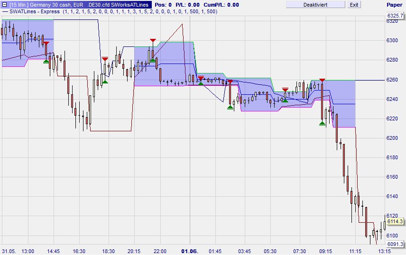406x255 pixels.
Task: Click the 'P/L: 0.00' readout
Action: 187,5
